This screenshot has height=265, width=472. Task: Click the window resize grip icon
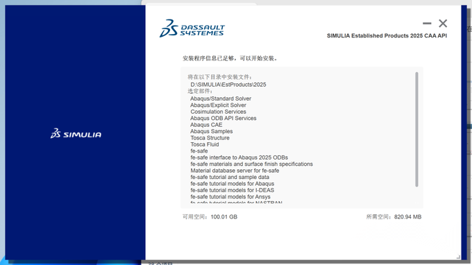[458, 257]
